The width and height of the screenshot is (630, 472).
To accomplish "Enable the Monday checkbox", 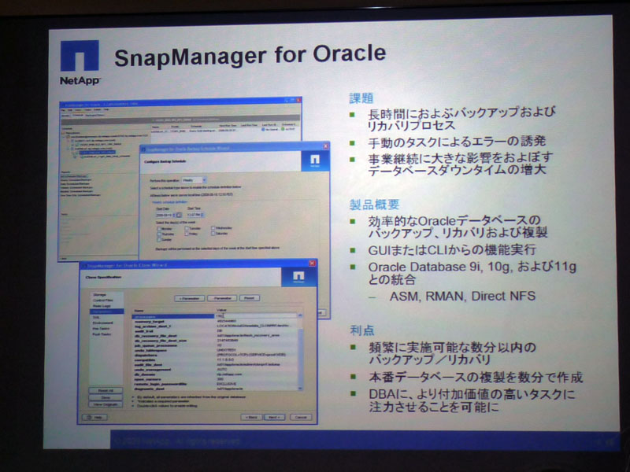I will 159,229.
